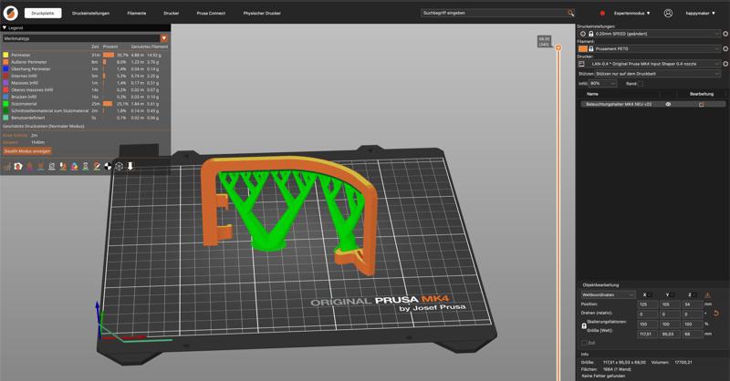Screen dimensions: 730x381
Task: Click Bearbeitung column header
Action: 702,94
